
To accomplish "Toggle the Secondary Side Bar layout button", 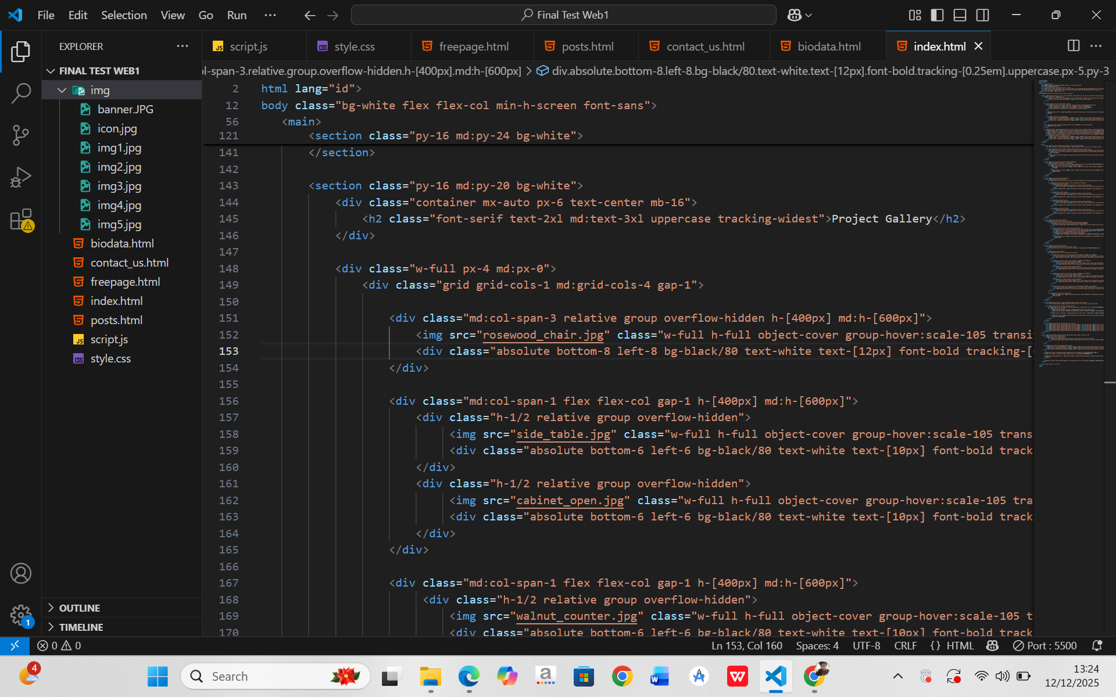I will pyautogui.click(x=982, y=15).
